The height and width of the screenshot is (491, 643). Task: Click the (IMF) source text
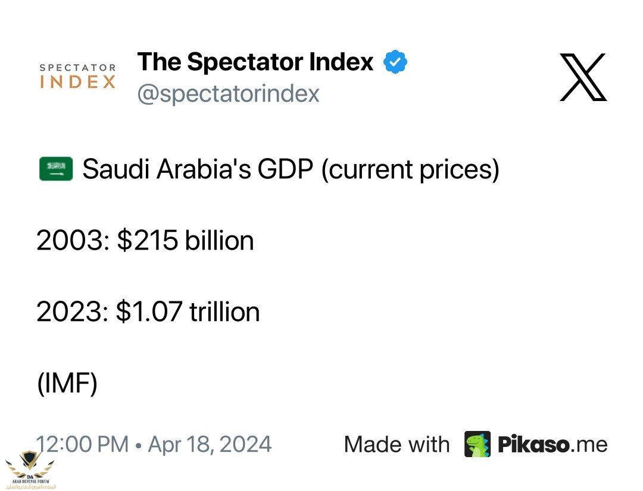pyautogui.click(x=67, y=384)
